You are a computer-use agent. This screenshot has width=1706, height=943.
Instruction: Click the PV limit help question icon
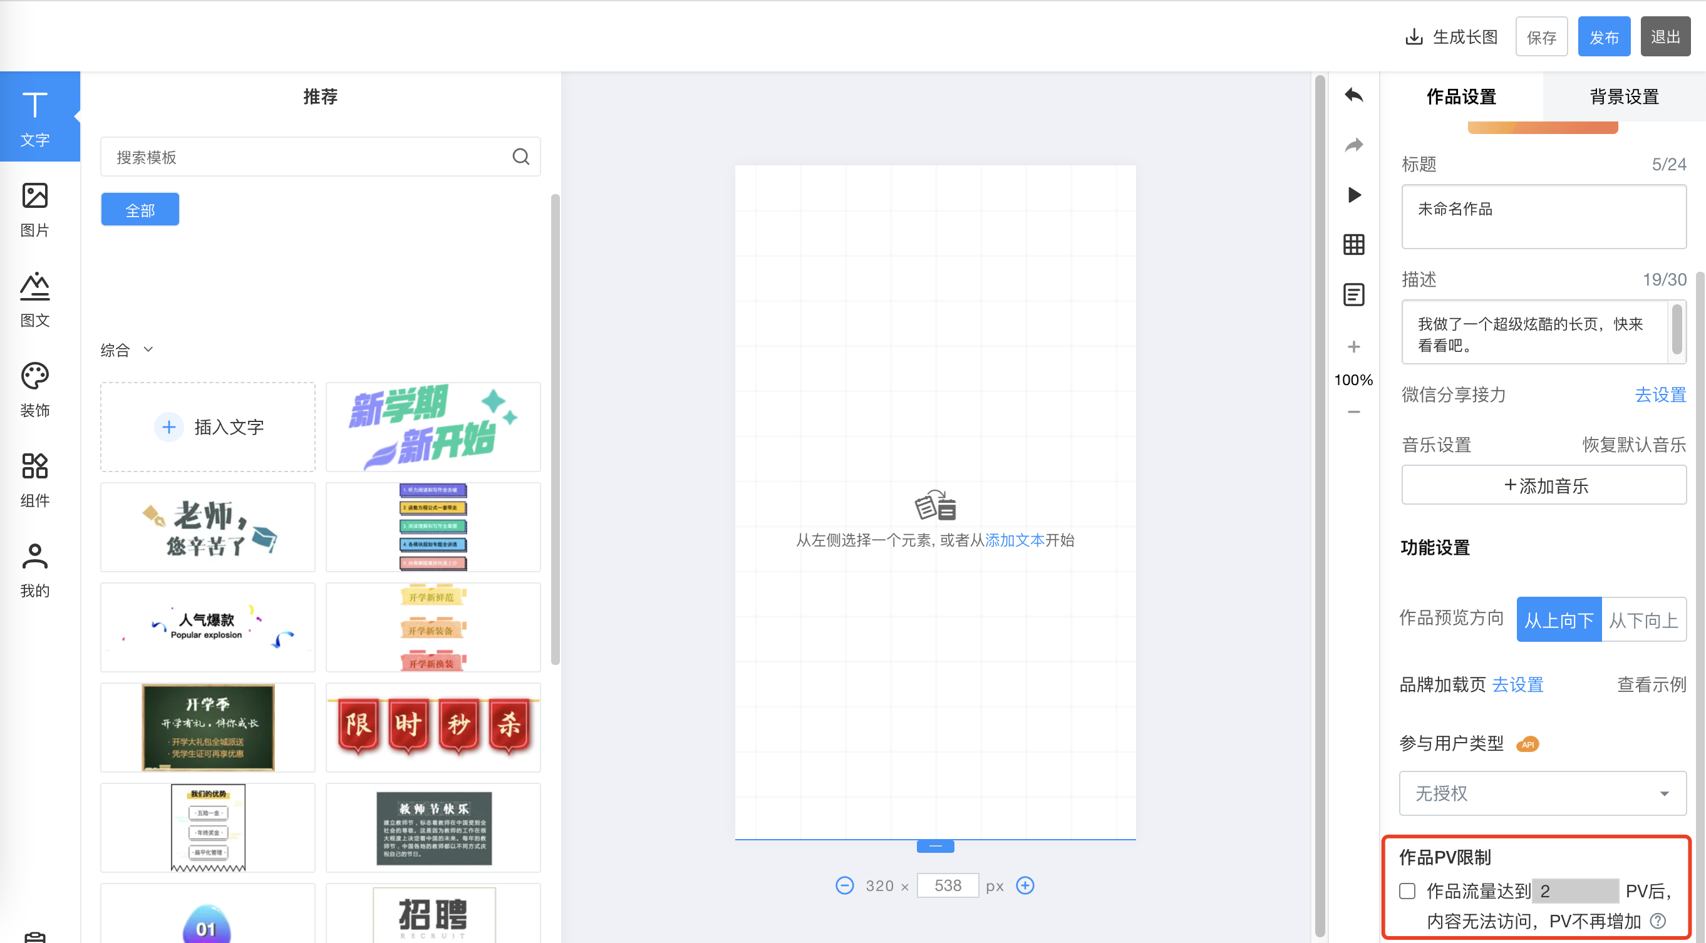coord(1658,920)
